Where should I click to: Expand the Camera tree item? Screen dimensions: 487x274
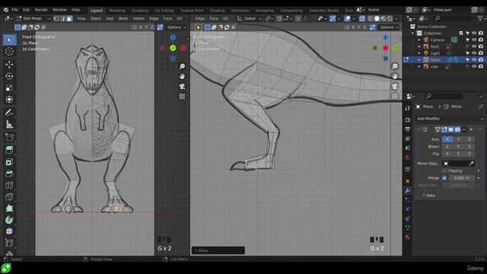(x=419, y=40)
